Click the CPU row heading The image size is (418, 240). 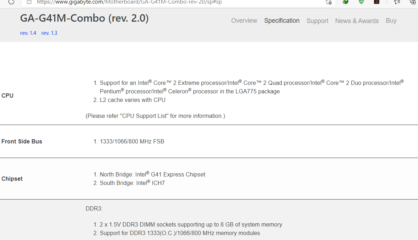point(7,96)
